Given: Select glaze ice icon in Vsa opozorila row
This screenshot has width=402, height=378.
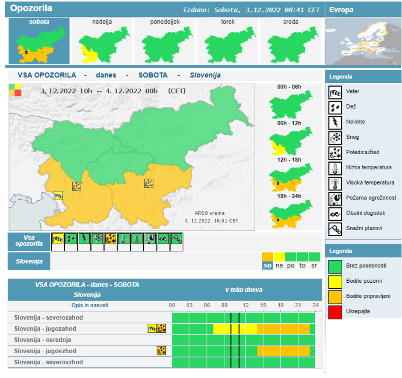Looking at the screenshot, I should 111,239.
